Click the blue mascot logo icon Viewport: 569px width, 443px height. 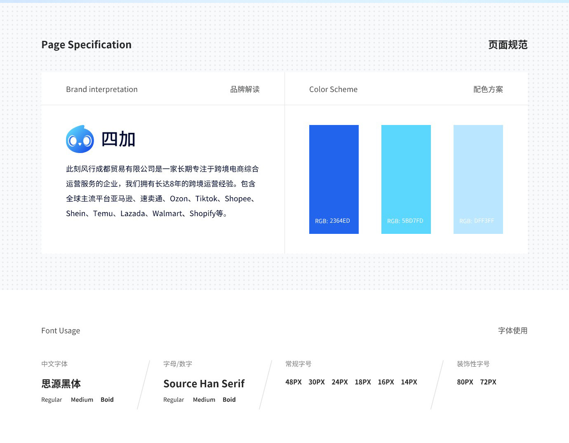[80, 139]
